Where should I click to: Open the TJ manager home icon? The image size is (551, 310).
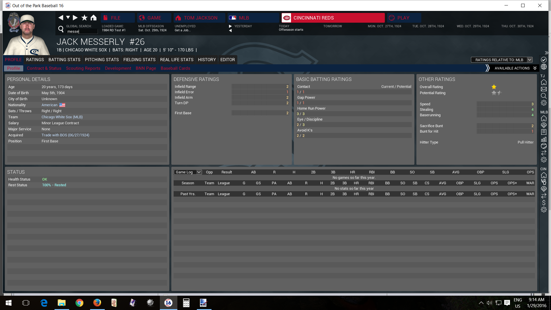click(x=544, y=82)
